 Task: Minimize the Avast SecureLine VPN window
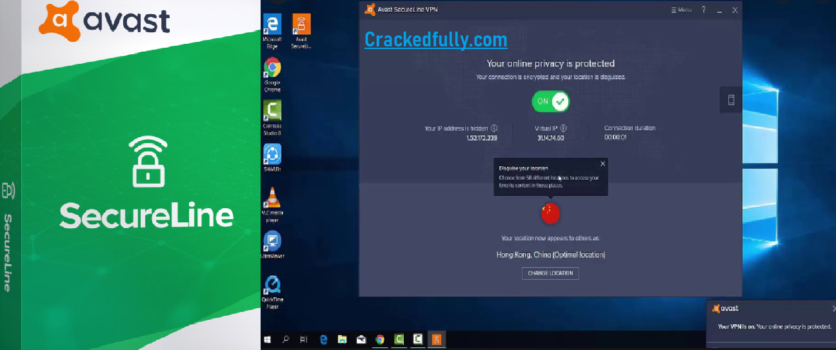point(719,10)
